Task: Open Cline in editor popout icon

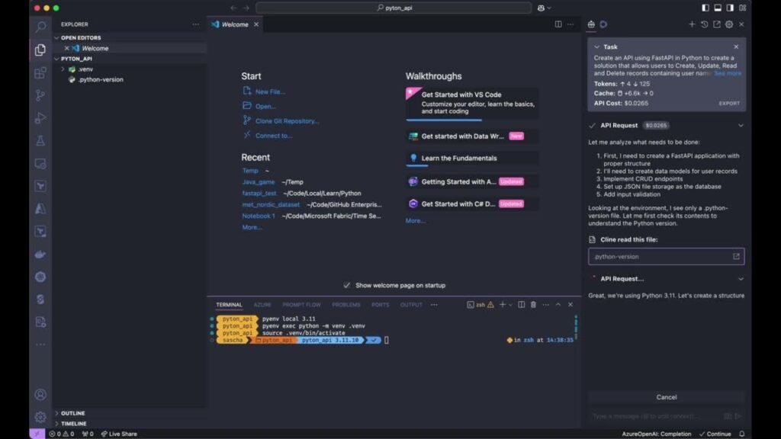Action: pos(717,24)
